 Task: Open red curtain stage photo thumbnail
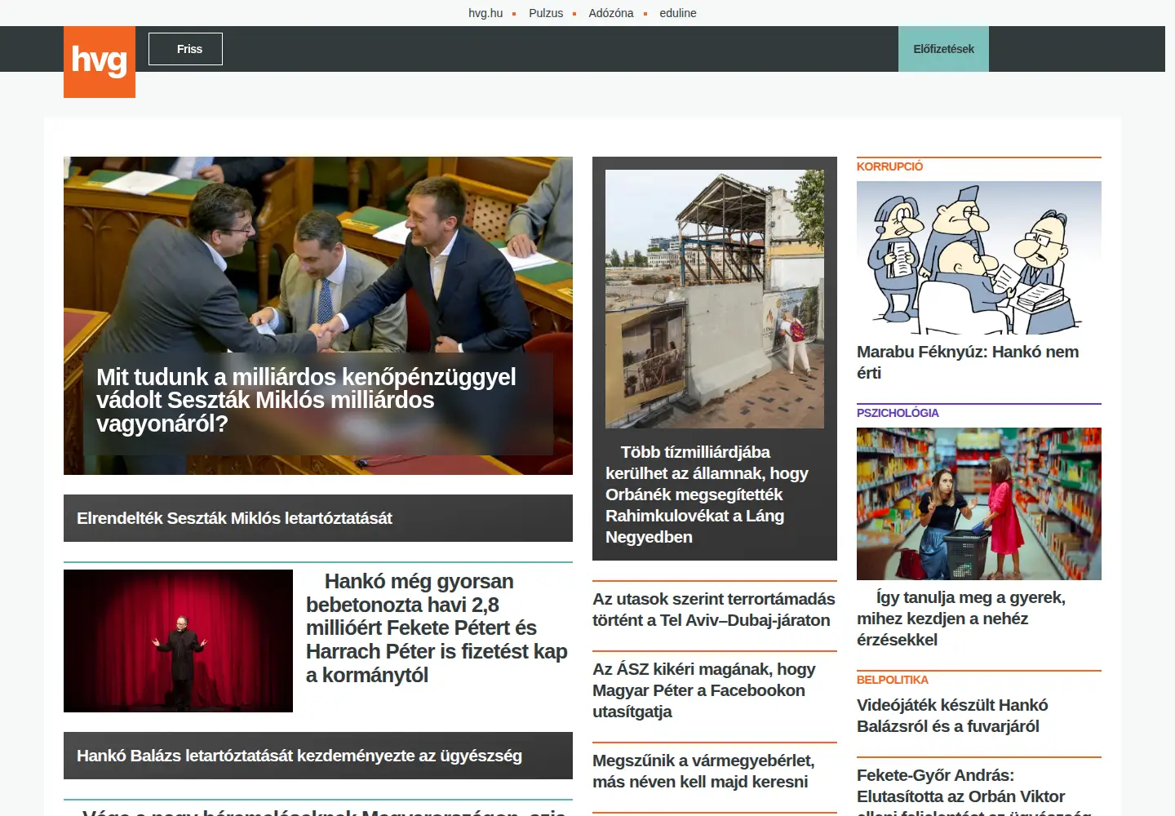click(x=178, y=641)
